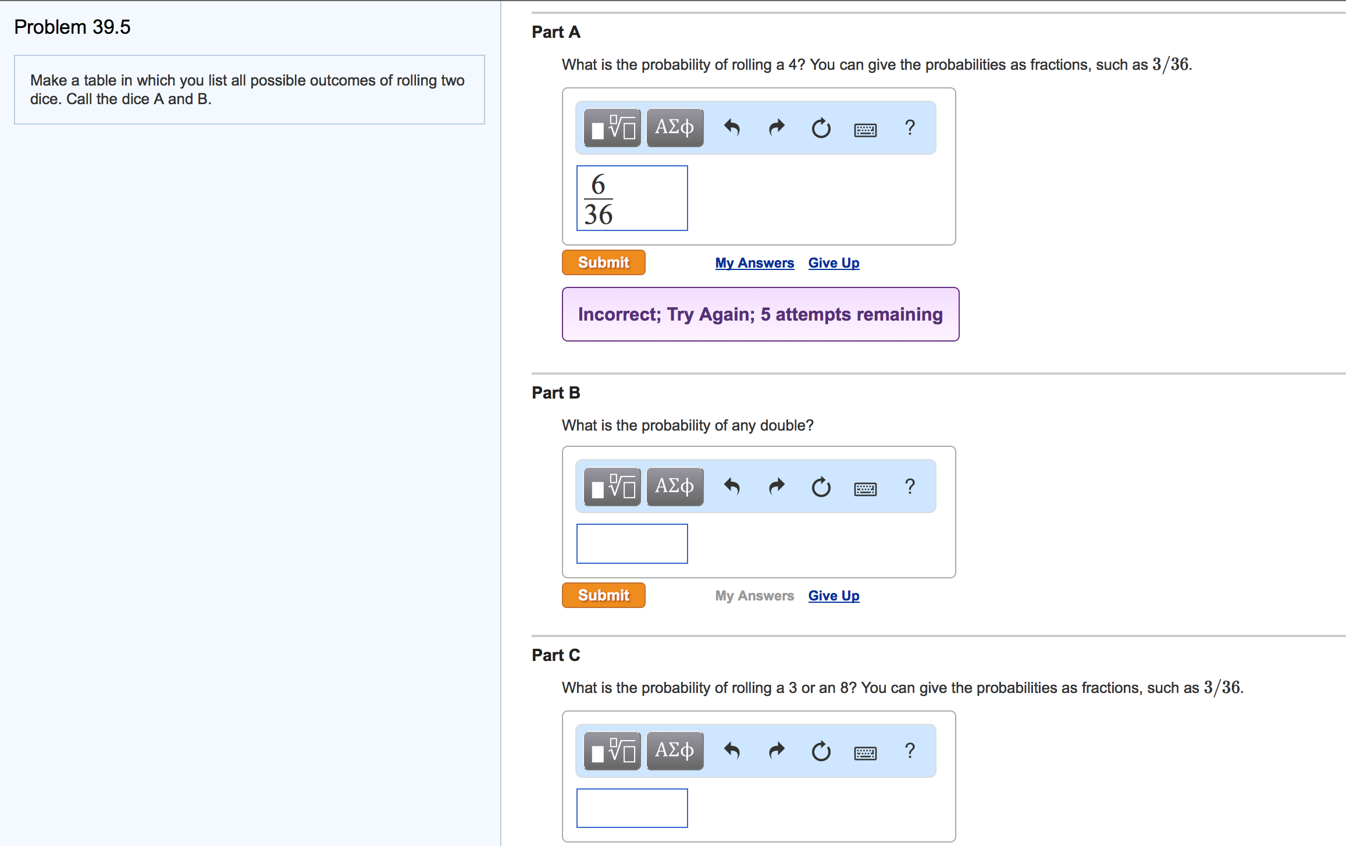Click the undo arrow in Part A equation editor
The width and height of the screenshot is (1346, 846).
731,127
